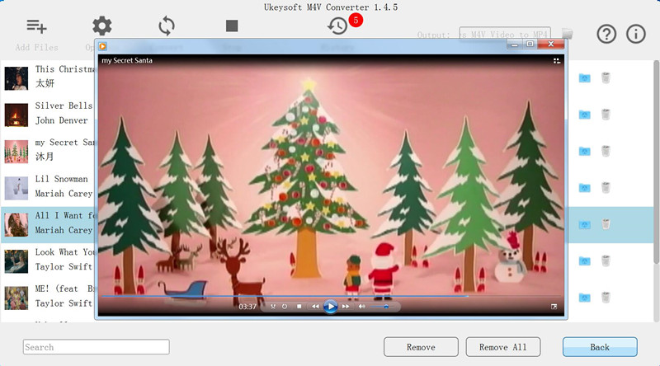660x366 pixels.
Task: Click the 'Silver Bells' title text
Action: pyautogui.click(x=64, y=106)
